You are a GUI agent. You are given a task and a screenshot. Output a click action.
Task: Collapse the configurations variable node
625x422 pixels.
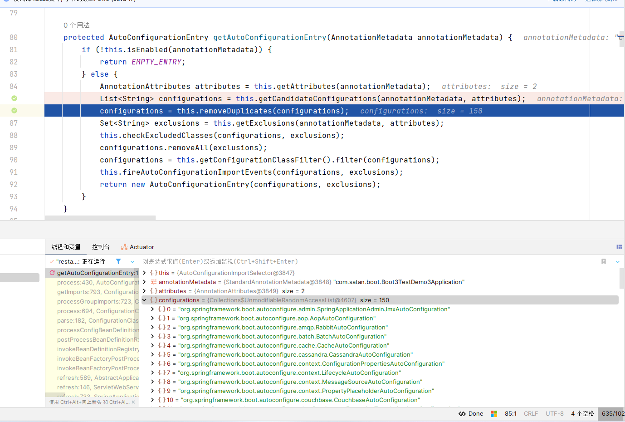pos(144,300)
